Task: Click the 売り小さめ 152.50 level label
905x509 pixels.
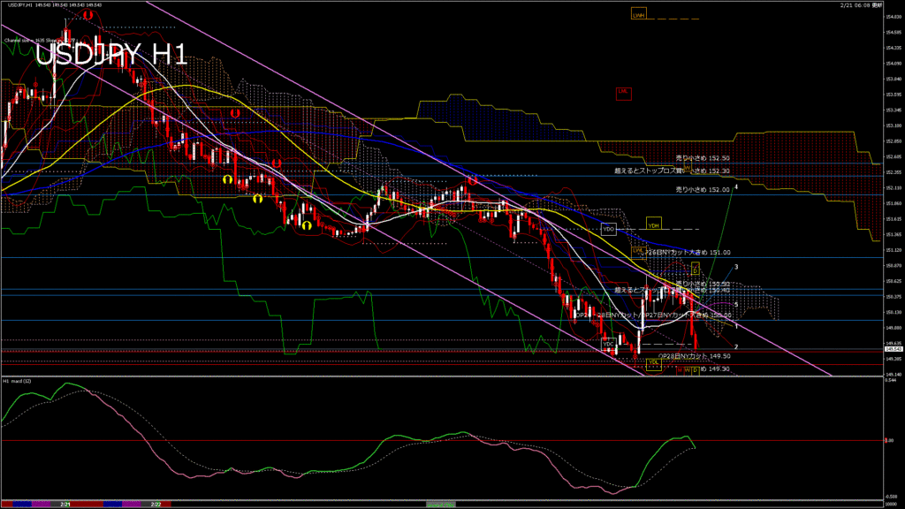Action: 703,156
